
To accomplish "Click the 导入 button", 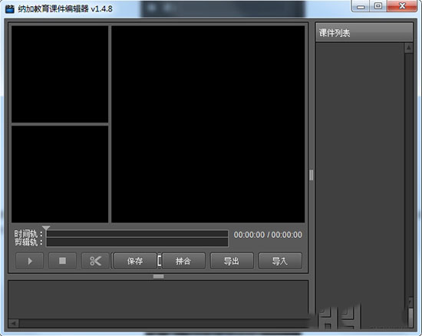I will (x=280, y=261).
